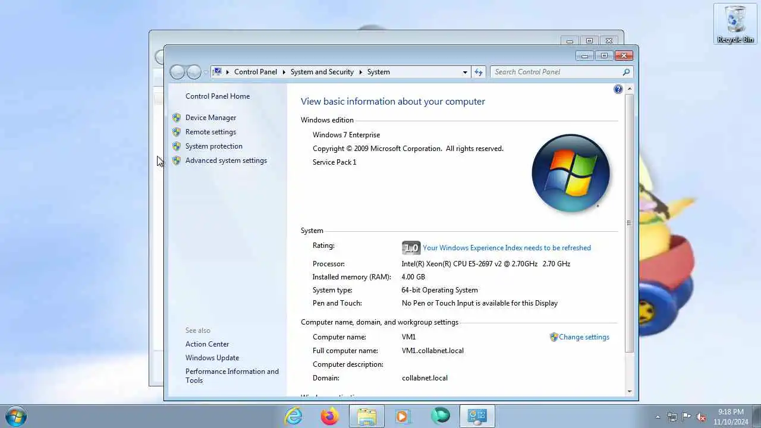Viewport: 761px width, 428px height.
Task: Open the recent pages dropdown arrow
Action: (x=206, y=72)
